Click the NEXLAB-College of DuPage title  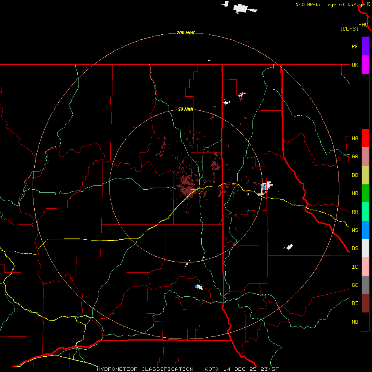pos(330,5)
